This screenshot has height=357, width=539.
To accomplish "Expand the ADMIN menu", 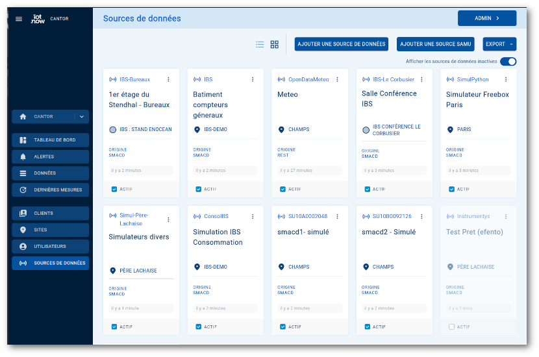I will coord(486,18).
